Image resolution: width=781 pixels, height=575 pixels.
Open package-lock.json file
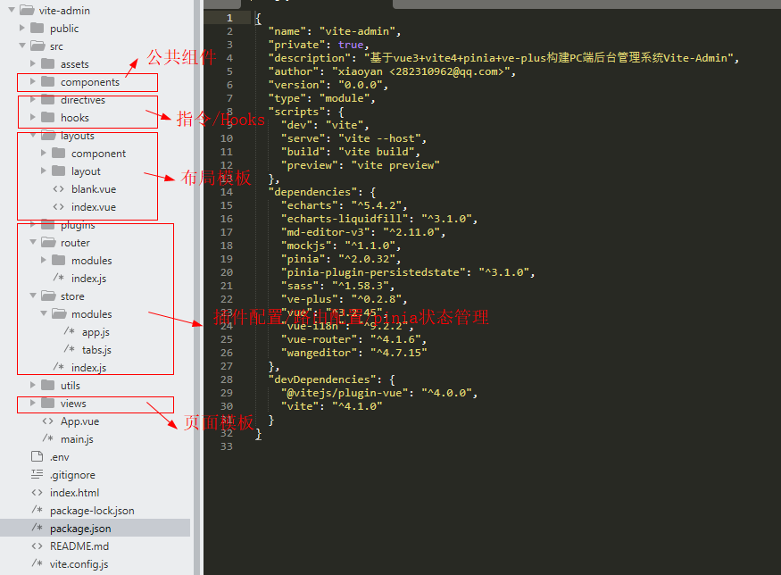pyautogui.click(x=92, y=511)
